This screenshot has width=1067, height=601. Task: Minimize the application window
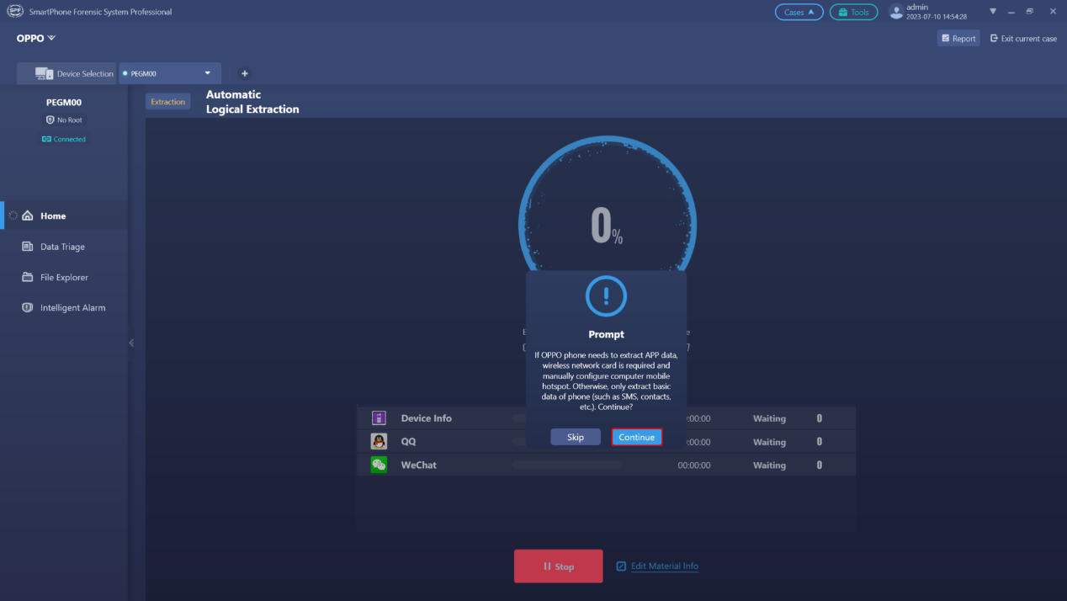(x=1011, y=12)
